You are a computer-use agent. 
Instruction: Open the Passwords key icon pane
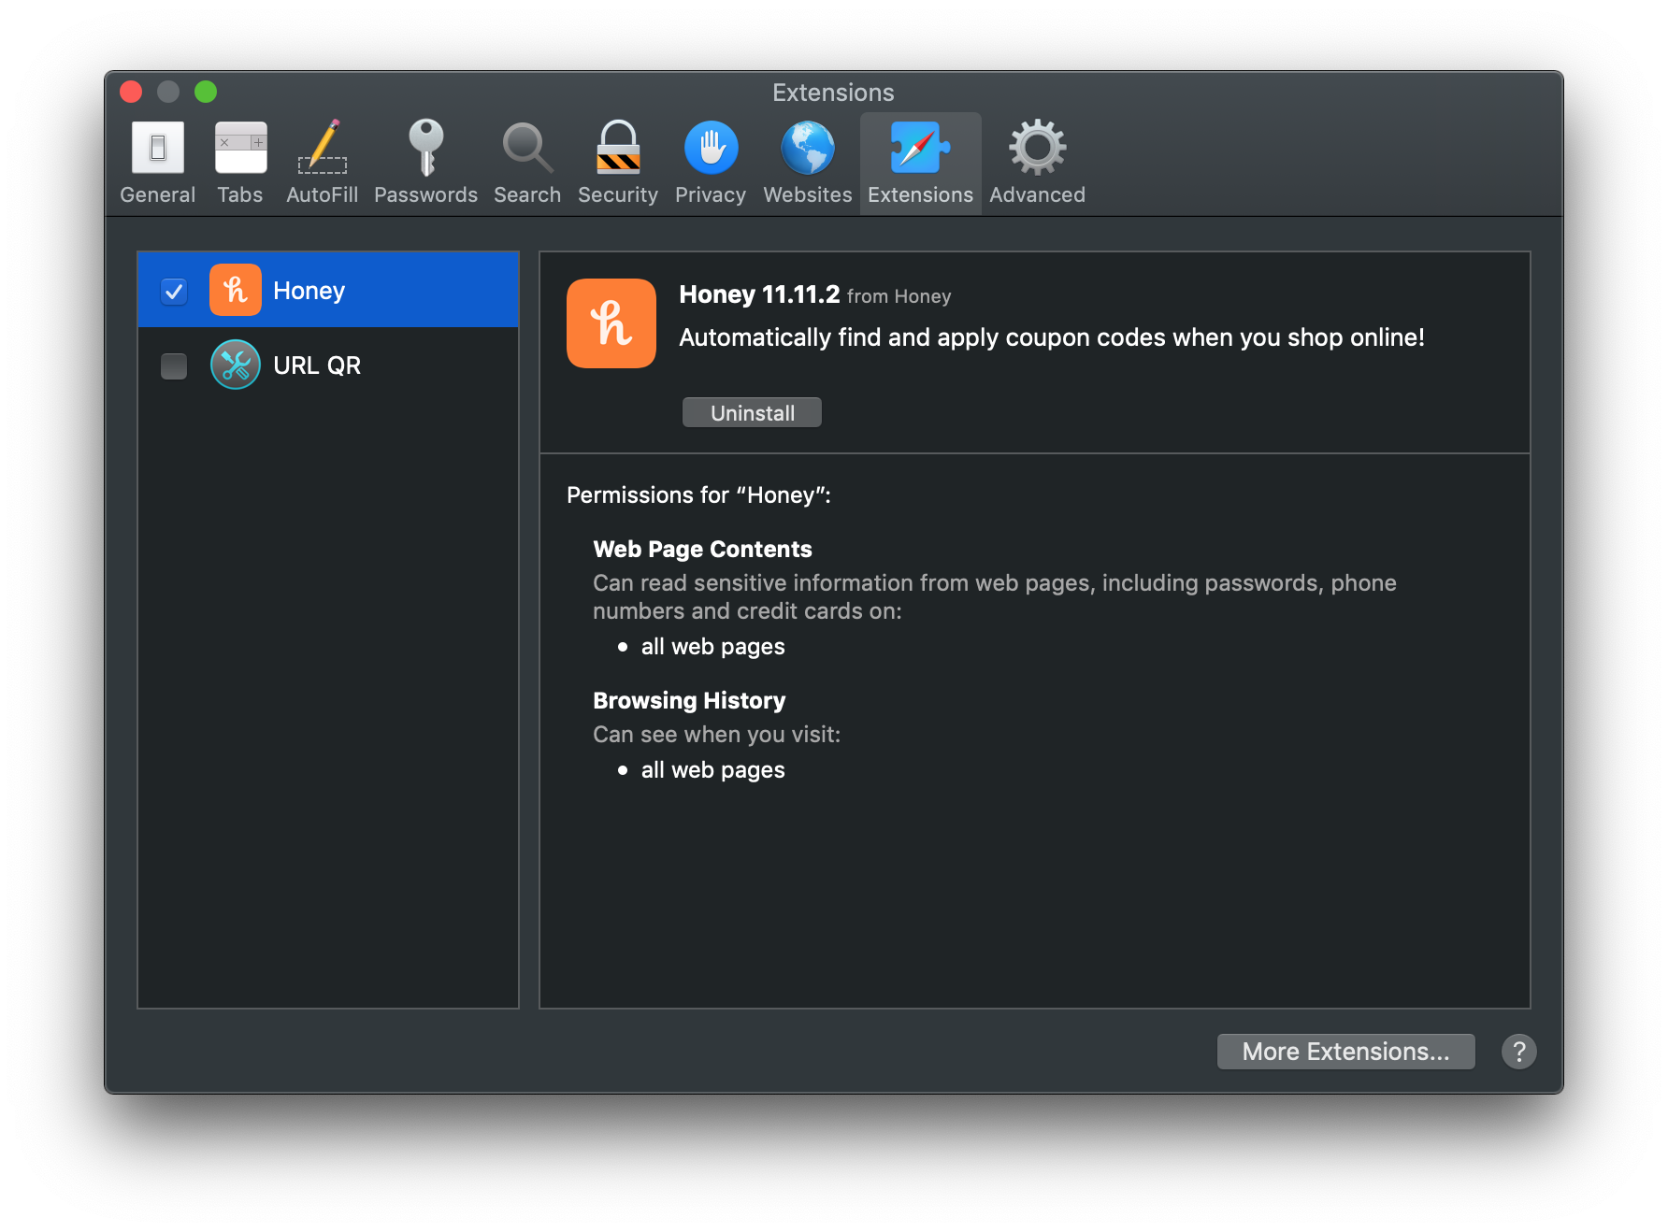[426, 163]
